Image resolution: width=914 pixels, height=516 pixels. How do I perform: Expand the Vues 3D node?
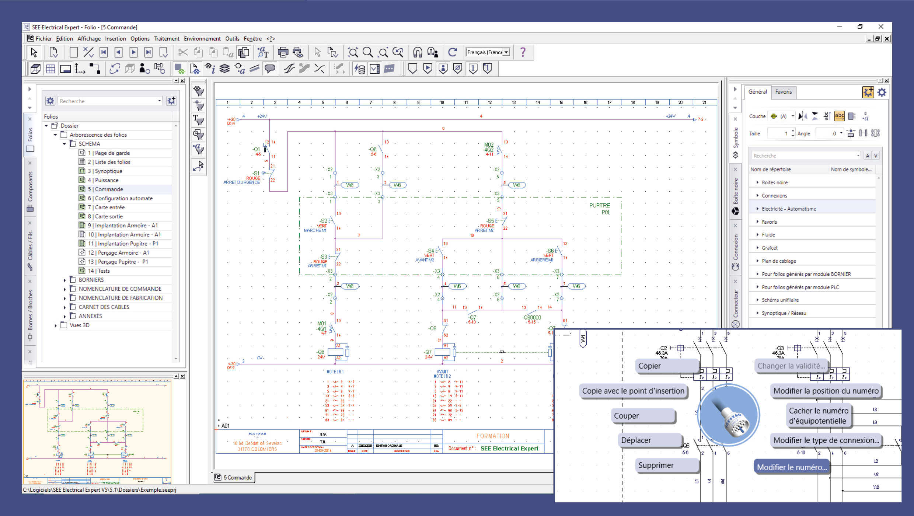point(56,325)
